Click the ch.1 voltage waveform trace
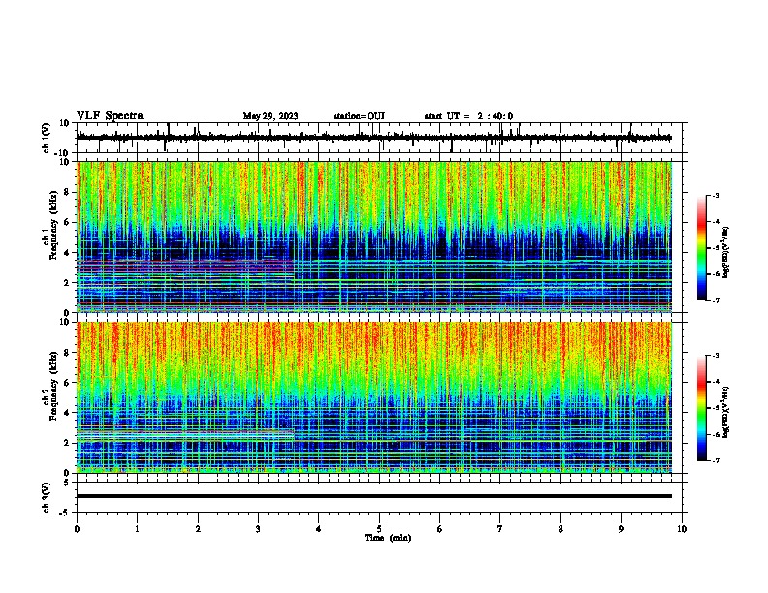 374,138
